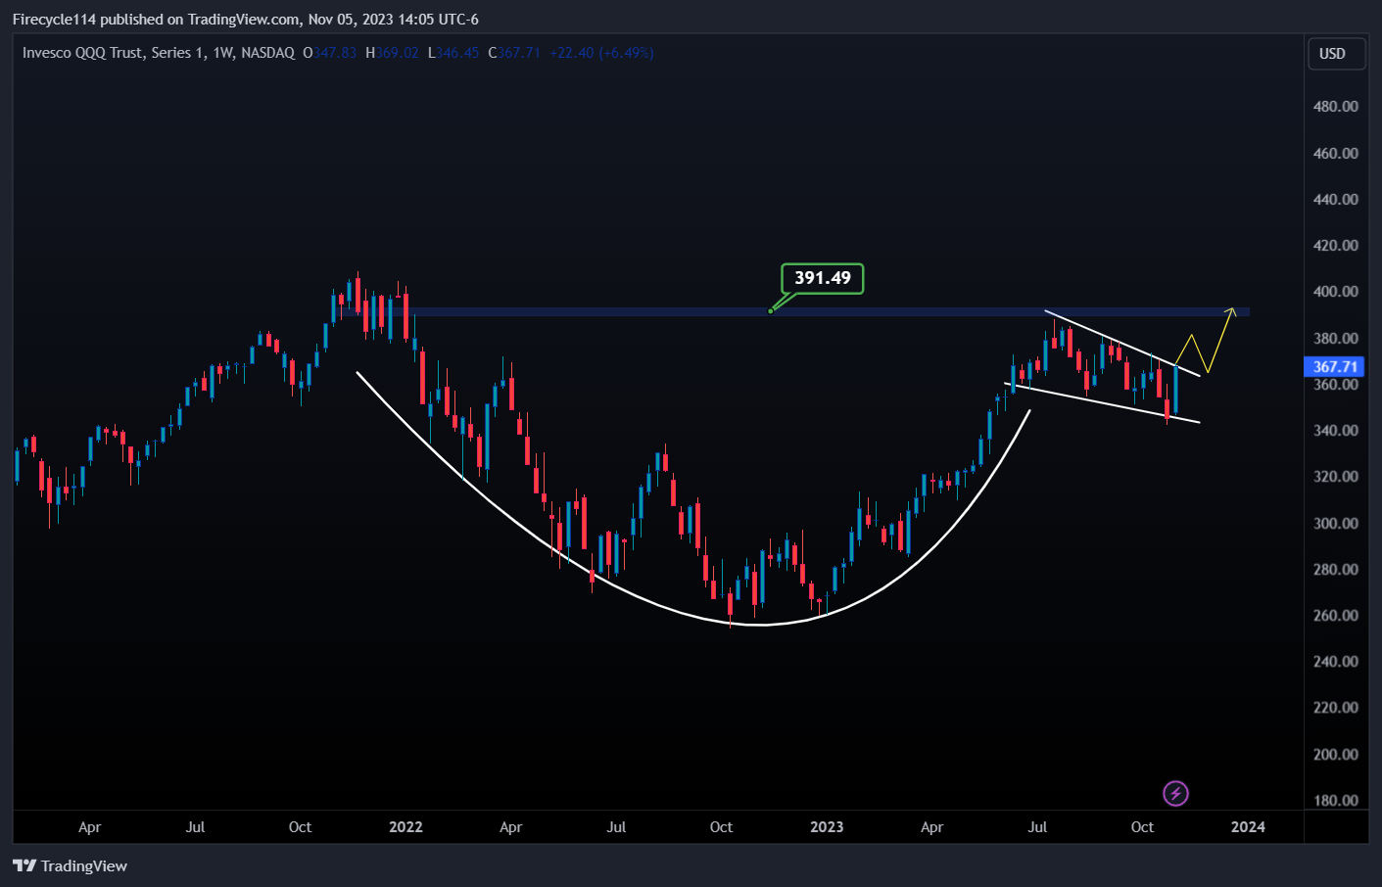Click the 460.00 price axis label
The height and width of the screenshot is (887, 1382).
pyautogui.click(x=1335, y=153)
